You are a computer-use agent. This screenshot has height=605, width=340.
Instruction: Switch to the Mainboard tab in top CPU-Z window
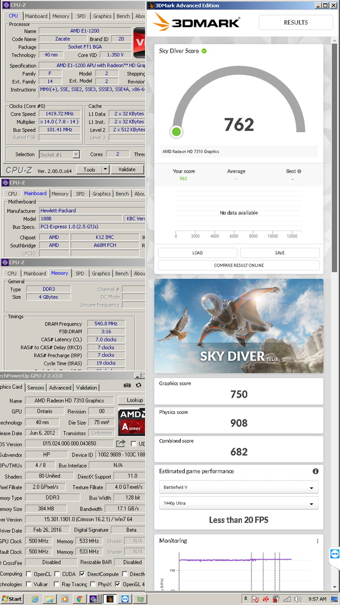click(x=36, y=16)
